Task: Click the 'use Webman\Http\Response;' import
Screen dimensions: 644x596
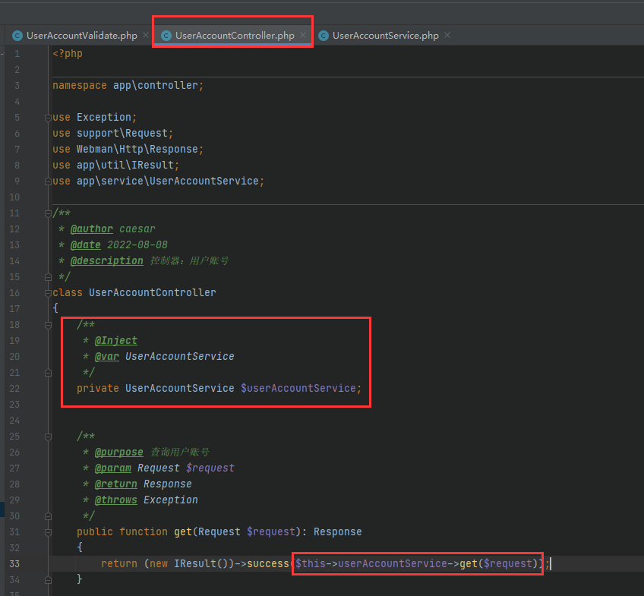Action: point(128,149)
